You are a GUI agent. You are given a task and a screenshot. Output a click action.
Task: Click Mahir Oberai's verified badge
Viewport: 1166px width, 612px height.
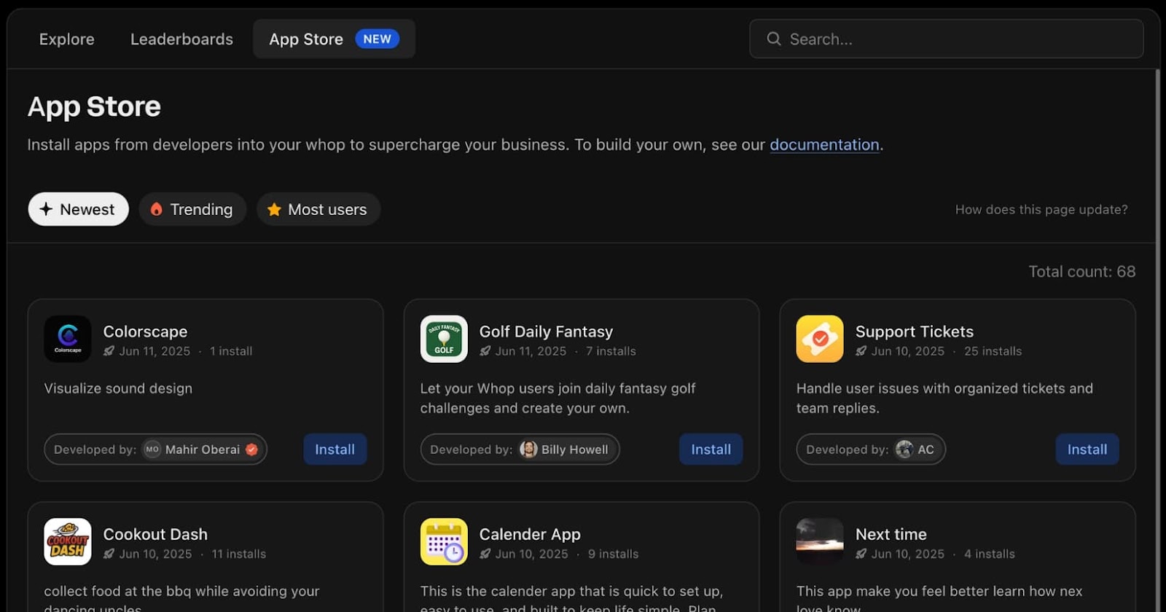(251, 450)
